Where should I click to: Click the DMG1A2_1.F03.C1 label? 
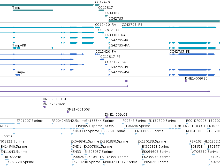pos(190,126)
